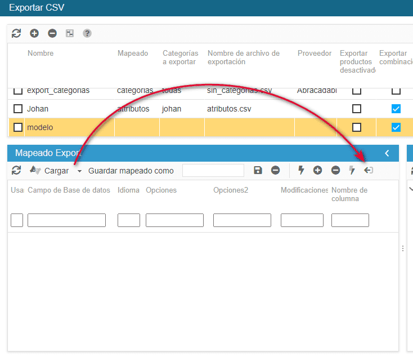Tick the checkbox for Johan row
The width and height of the screenshot is (413, 356).
pos(18,109)
